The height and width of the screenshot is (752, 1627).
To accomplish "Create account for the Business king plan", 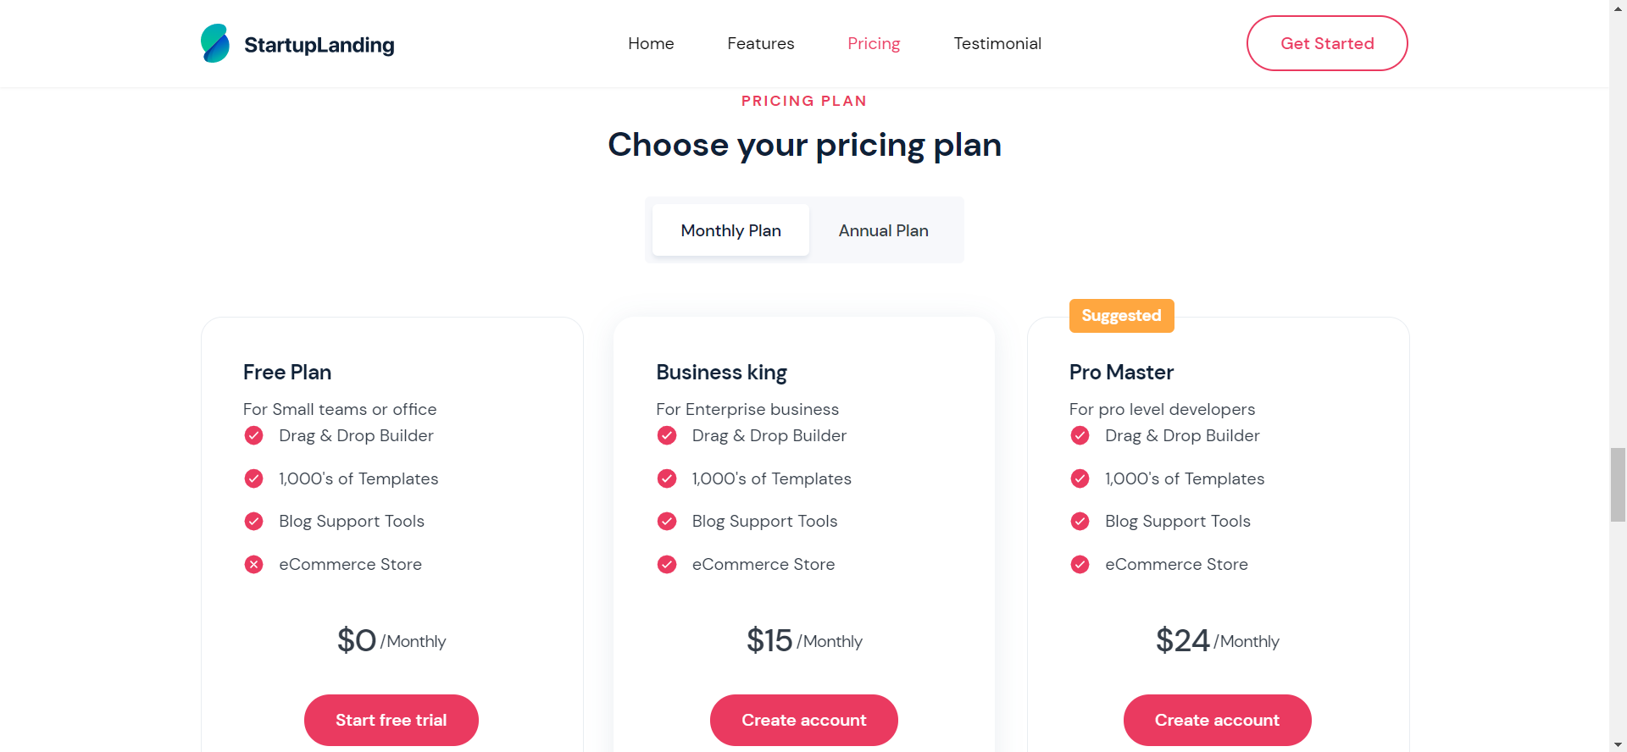I will tap(803, 720).
